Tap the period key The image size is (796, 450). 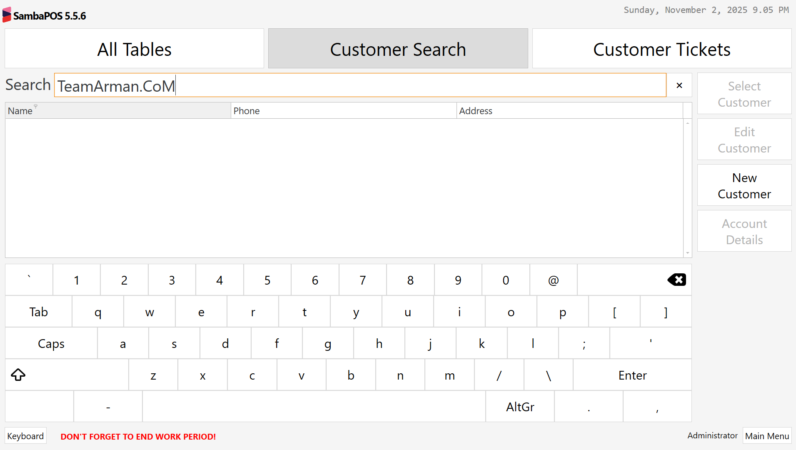click(589, 407)
